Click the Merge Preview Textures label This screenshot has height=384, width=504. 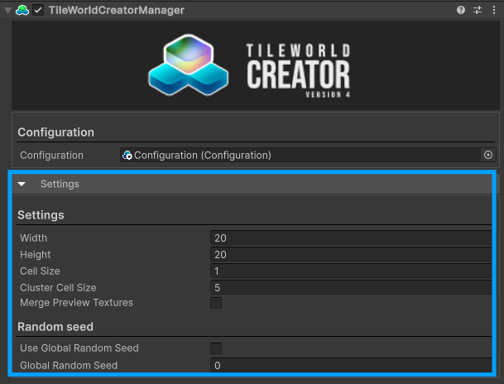click(x=76, y=303)
